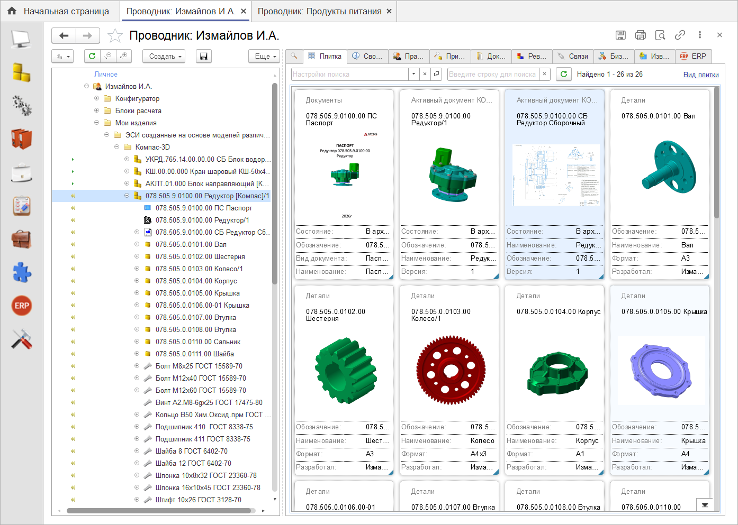The width and height of the screenshot is (738, 525).
Task: Open the gears settings sidebar icon
Action: tap(21, 106)
